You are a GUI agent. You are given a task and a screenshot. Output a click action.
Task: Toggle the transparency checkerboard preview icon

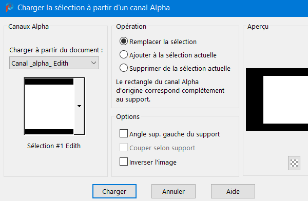tap(294, 163)
